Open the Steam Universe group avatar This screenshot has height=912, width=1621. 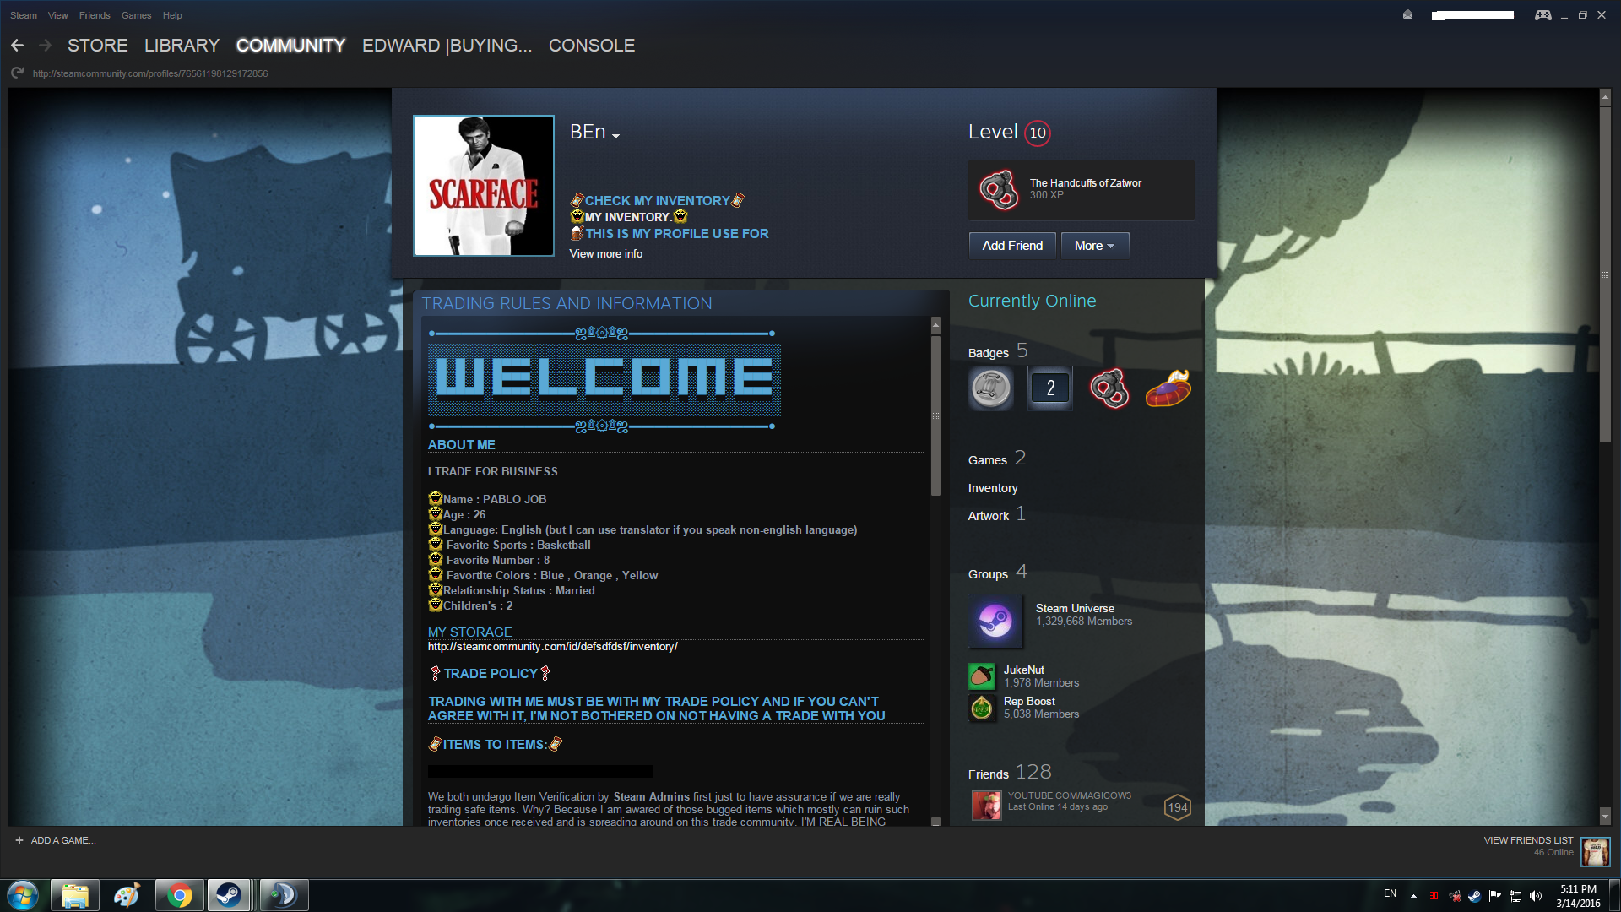pos(995,621)
